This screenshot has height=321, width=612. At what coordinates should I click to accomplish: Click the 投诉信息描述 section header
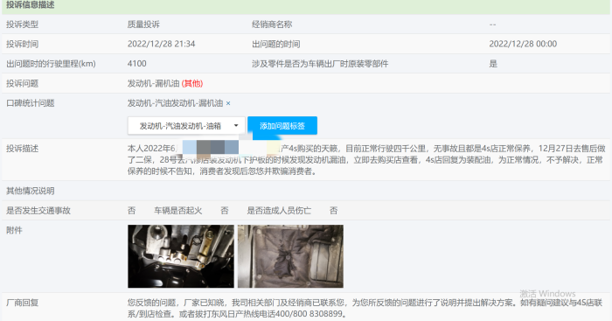point(31,5)
